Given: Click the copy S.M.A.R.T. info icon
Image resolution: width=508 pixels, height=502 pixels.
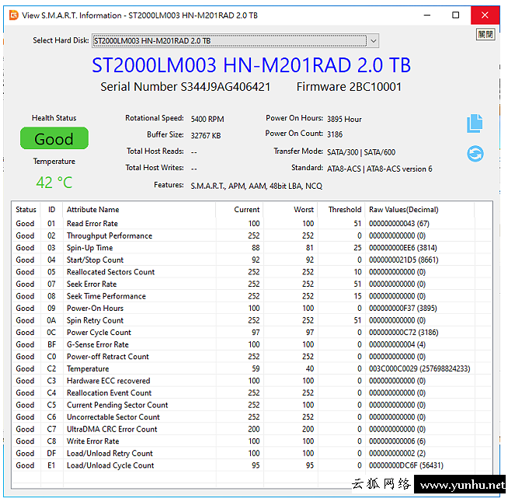Looking at the screenshot, I should pos(475,123).
